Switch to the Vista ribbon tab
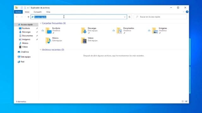 48,12
